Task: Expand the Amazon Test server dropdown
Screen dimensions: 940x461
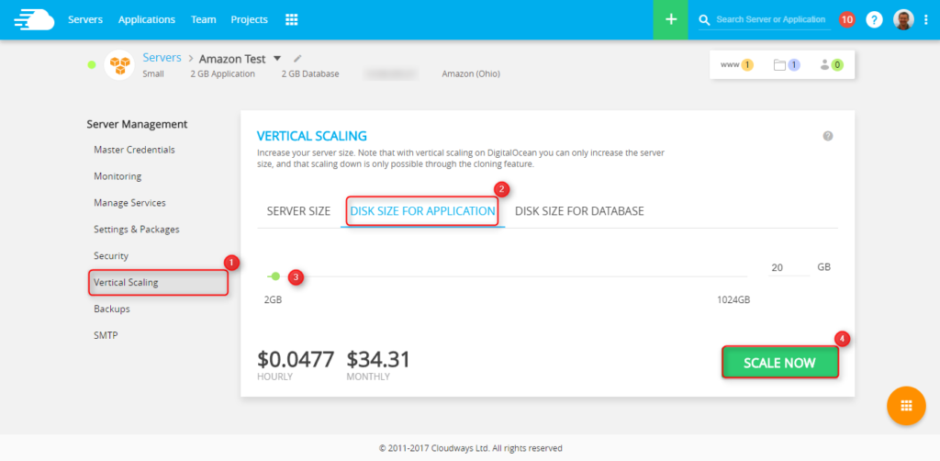Action: pos(277,59)
